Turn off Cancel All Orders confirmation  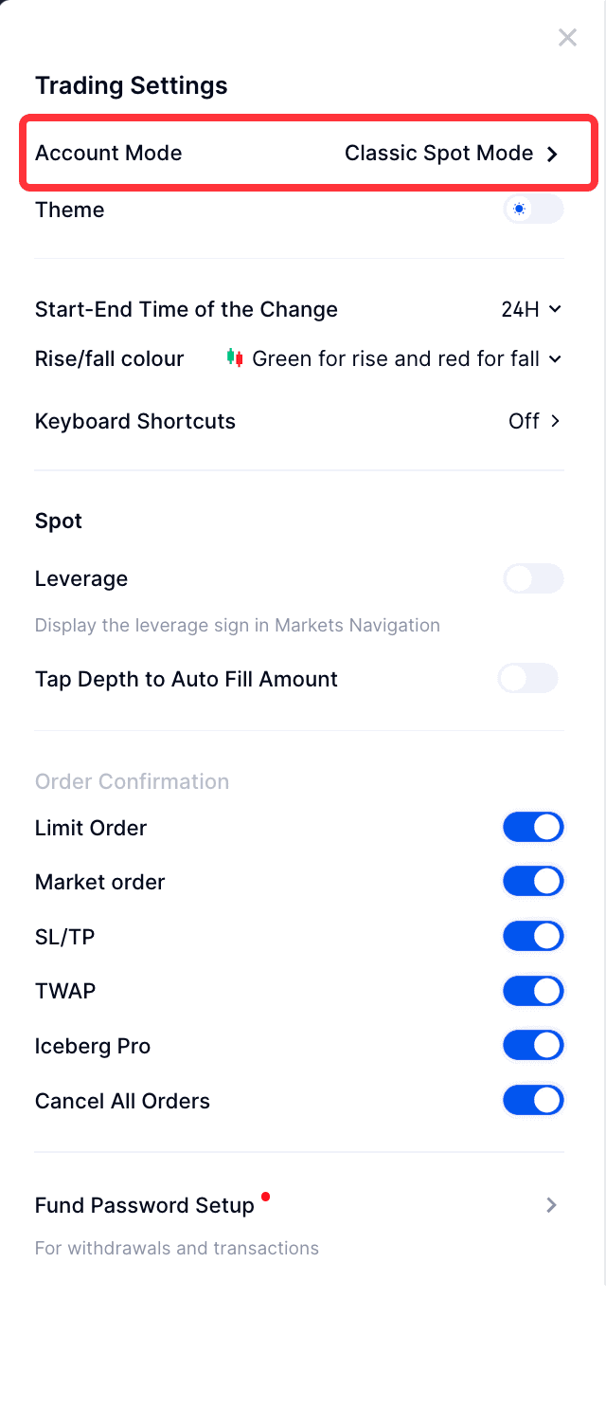click(533, 1101)
